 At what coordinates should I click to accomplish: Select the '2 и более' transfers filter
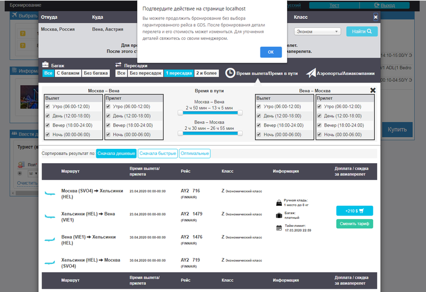tap(207, 73)
